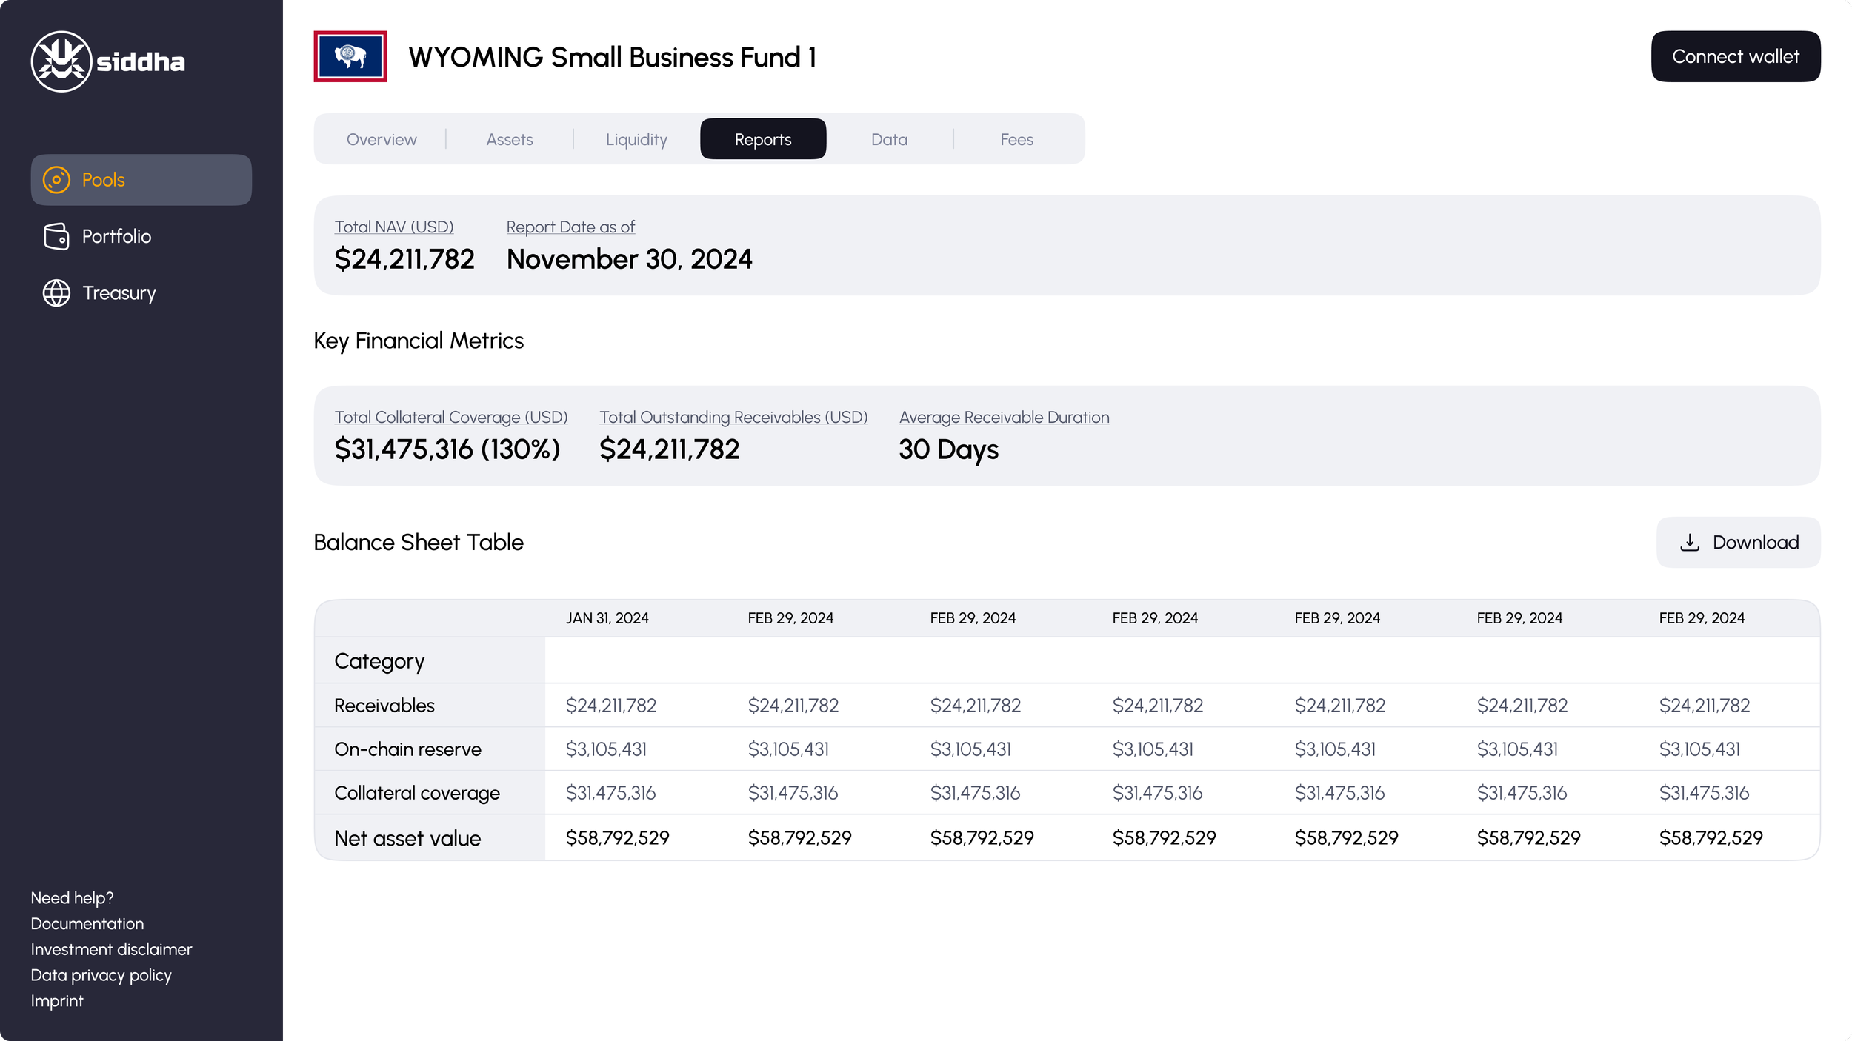Click the download arrow icon
Screen dimensions: 1852x1041
point(1690,543)
